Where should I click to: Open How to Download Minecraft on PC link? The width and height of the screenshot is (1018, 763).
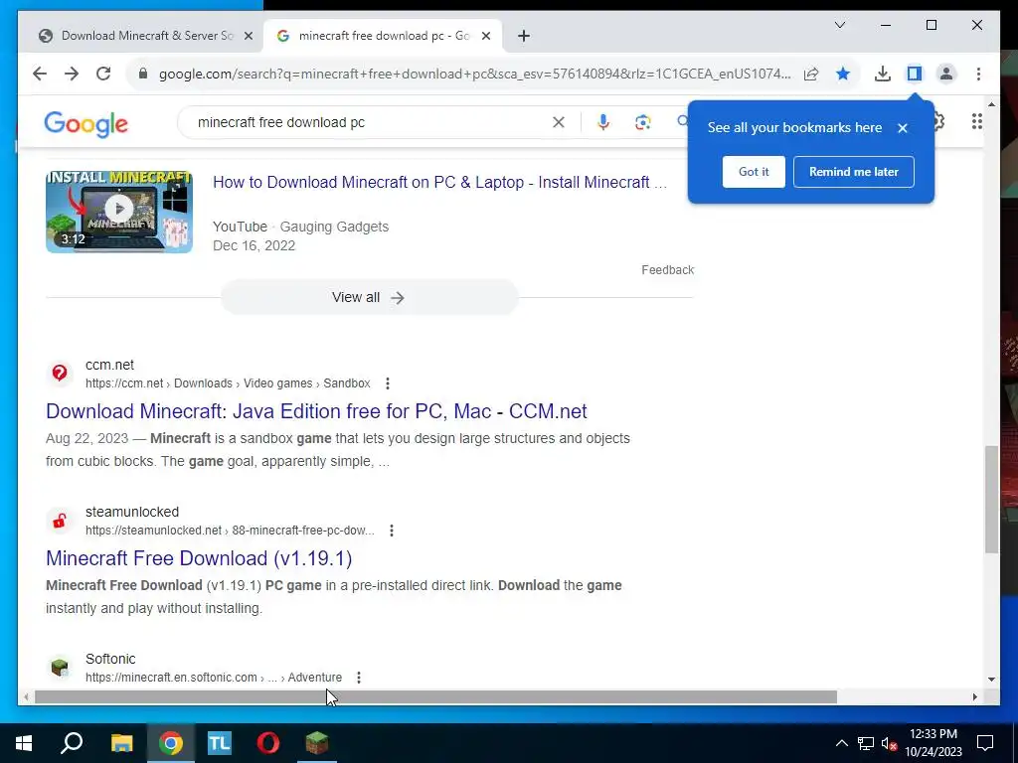(439, 183)
